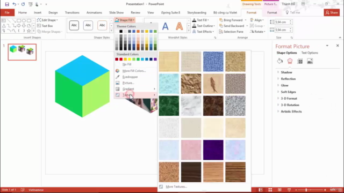
Task: Select the Effects pentagon icon
Action: (290, 61)
